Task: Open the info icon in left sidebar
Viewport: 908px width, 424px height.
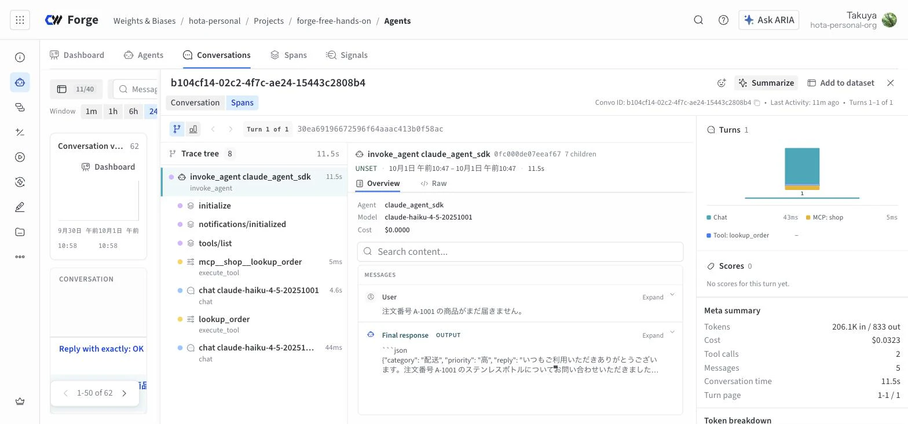Action: [20, 57]
